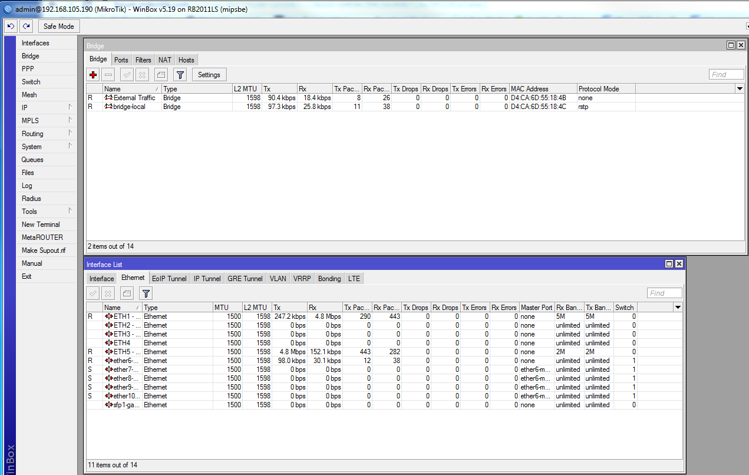Open Files in the sidebar menu
The height and width of the screenshot is (475, 749).
(x=47, y=173)
